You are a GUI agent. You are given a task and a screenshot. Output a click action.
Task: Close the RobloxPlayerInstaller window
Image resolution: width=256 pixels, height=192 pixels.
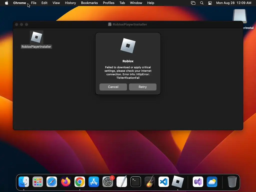(16, 24)
